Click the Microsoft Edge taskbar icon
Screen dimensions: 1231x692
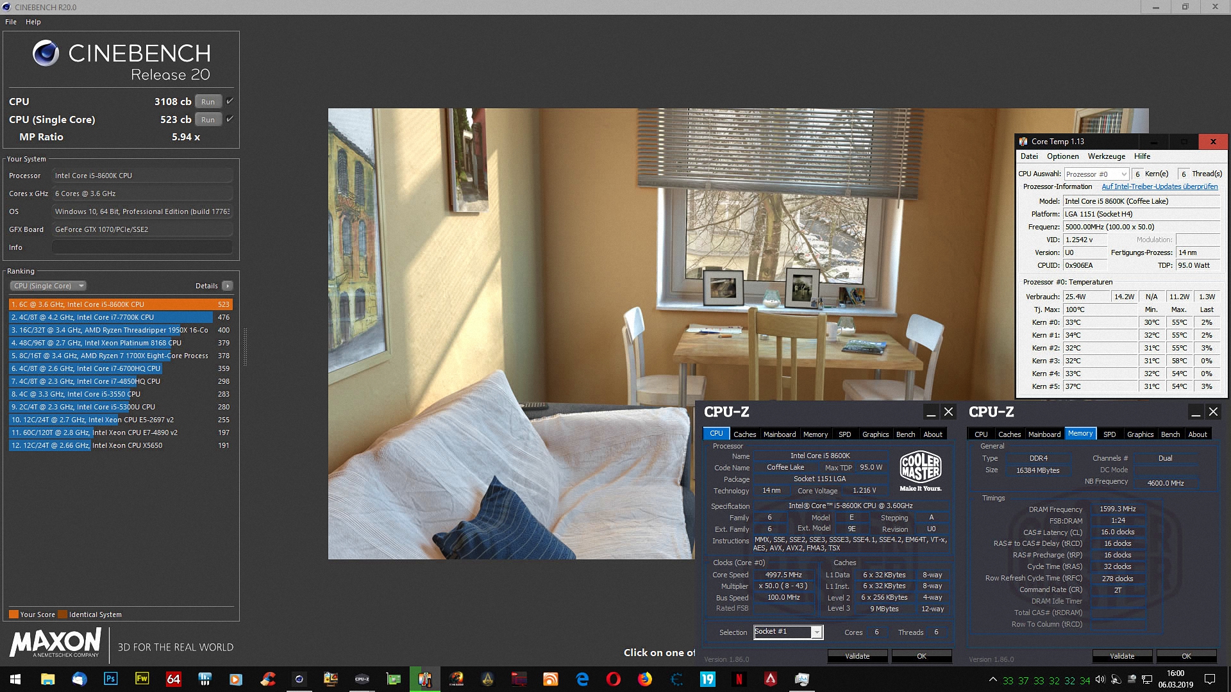(582, 679)
